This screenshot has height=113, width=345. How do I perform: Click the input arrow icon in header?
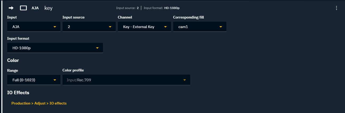11,8
